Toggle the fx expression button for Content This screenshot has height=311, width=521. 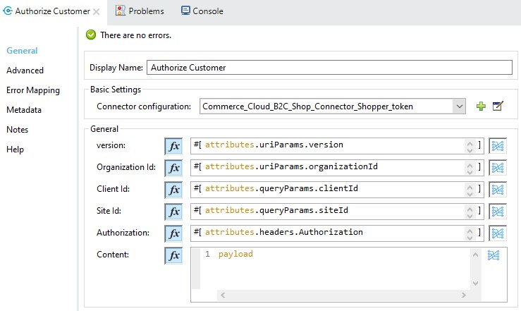(x=173, y=255)
